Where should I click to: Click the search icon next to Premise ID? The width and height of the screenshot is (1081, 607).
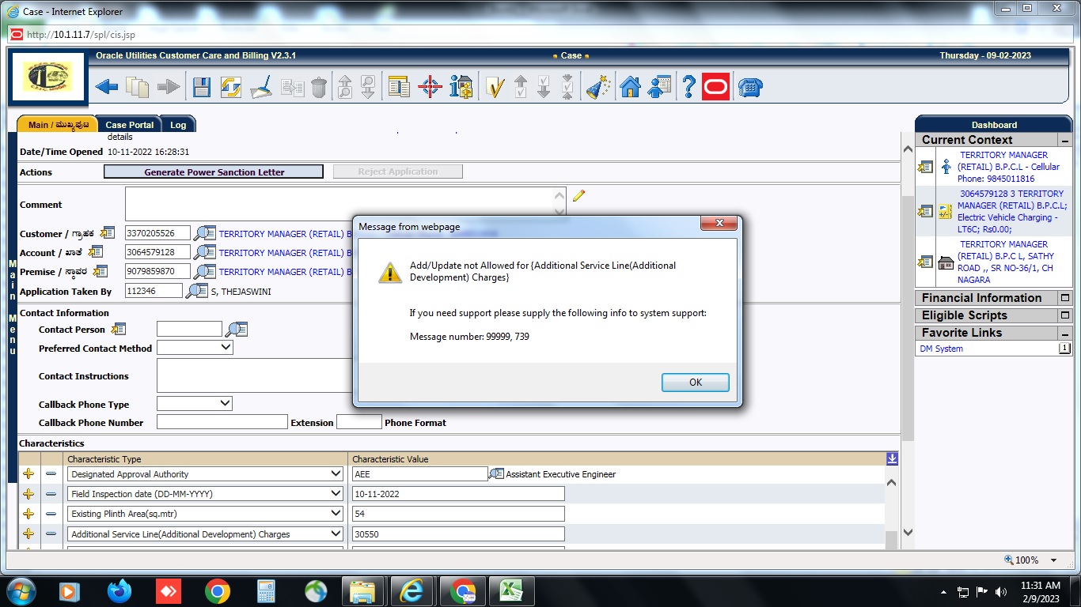[x=205, y=271]
